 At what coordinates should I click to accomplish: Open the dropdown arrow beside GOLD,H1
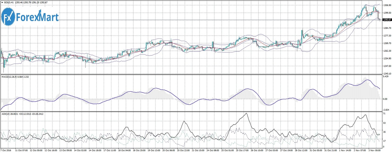[x=2, y=2]
